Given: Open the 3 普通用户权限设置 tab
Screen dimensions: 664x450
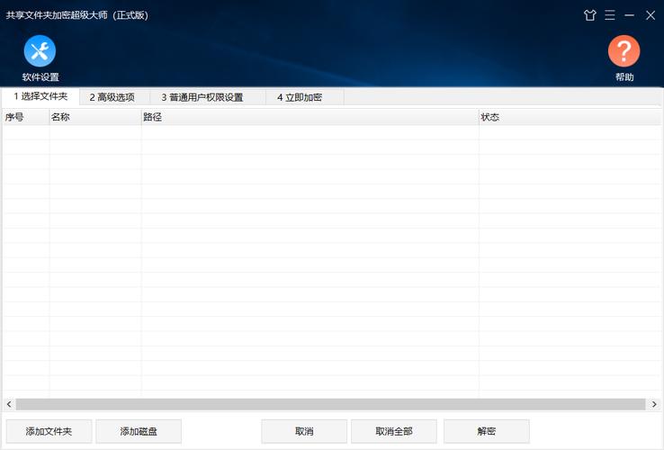Looking at the screenshot, I should (202, 97).
